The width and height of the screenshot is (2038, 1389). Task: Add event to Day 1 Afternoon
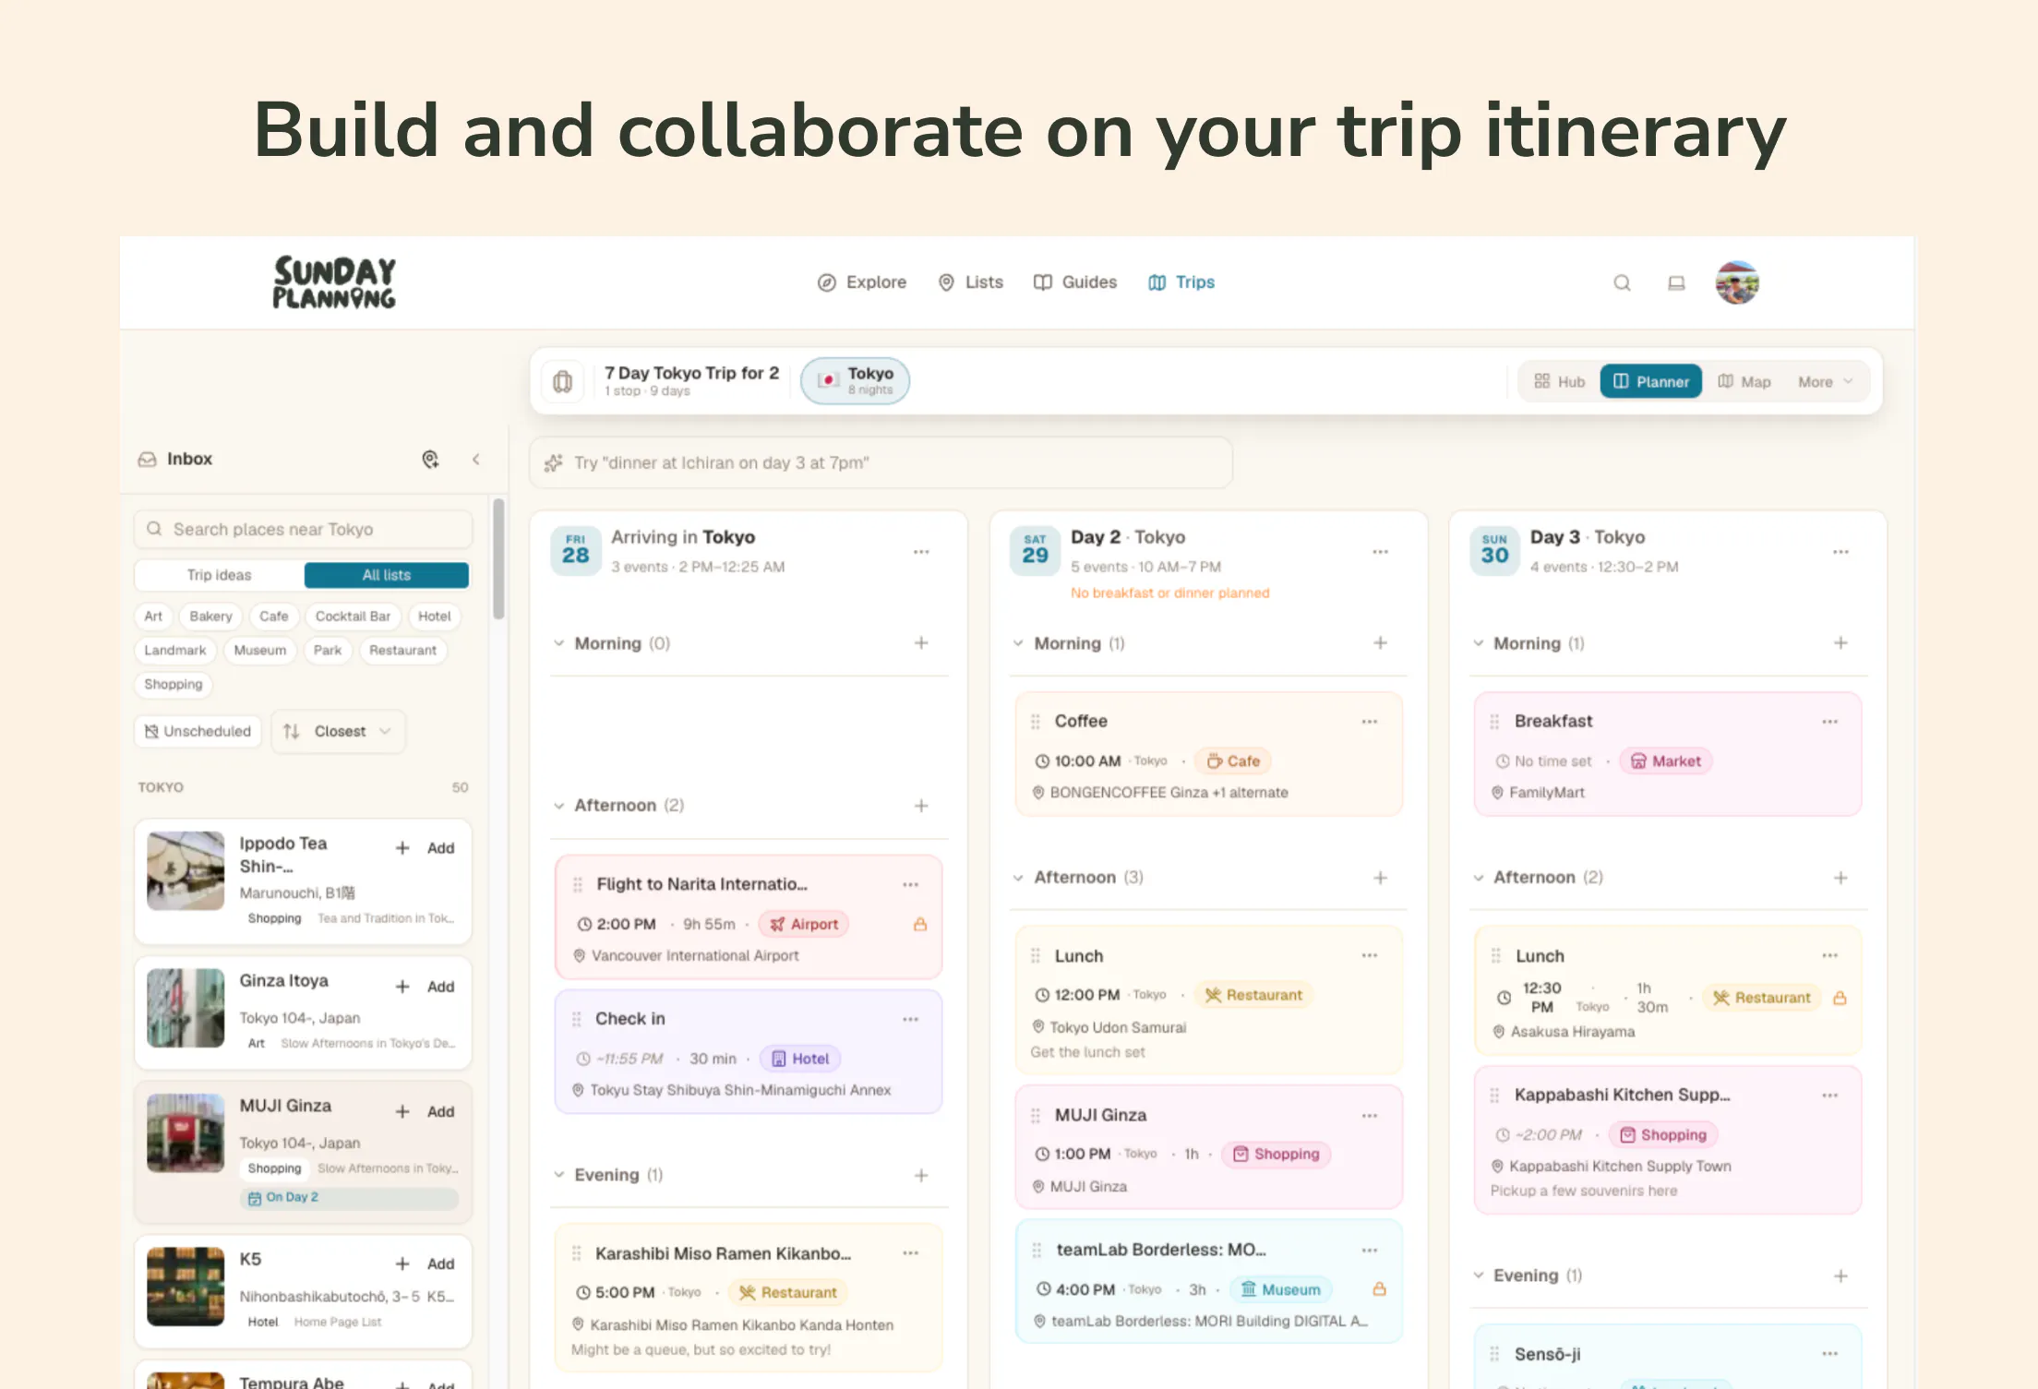921,806
